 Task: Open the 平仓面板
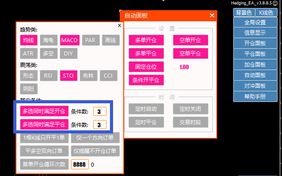tap(255, 54)
